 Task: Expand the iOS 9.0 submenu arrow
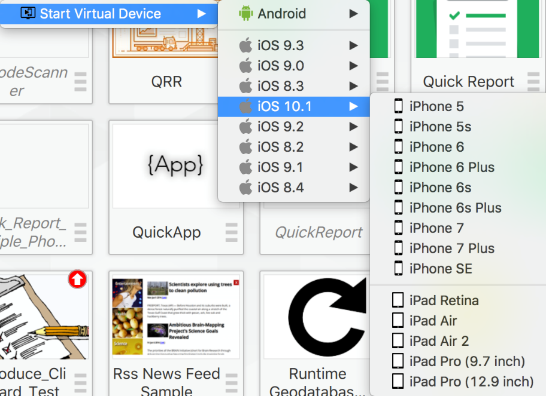pos(353,66)
